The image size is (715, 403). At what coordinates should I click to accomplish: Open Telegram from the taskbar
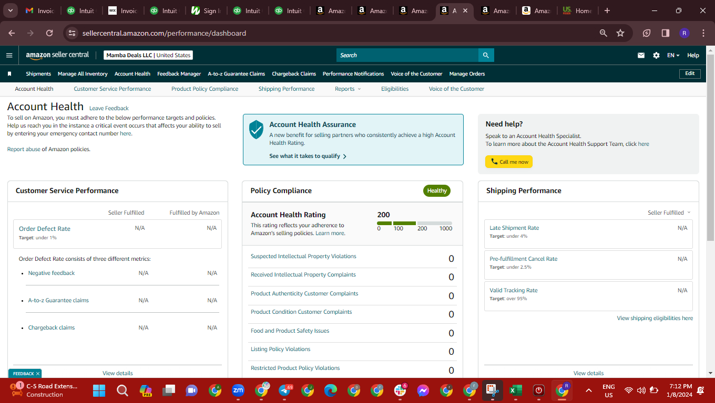pos(284,390)
